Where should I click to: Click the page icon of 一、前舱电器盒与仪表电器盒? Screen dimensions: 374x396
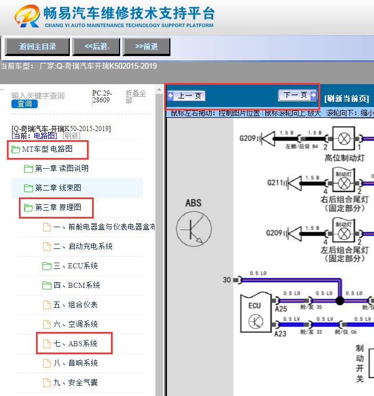47,227
